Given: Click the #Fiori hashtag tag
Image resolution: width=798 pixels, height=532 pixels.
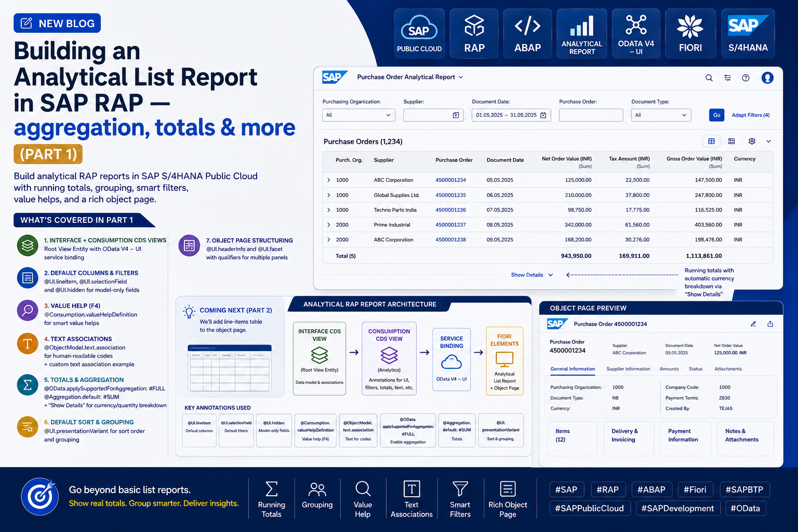Looking at the screenshot, I should pos(695,489).
